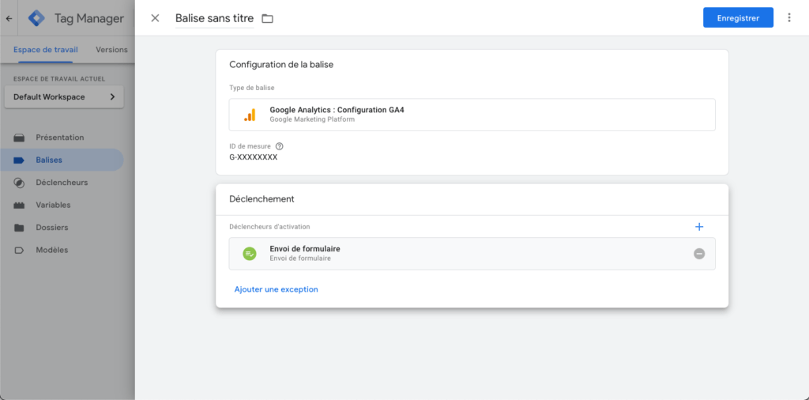Click the help icon next to ID de mesure
This screenshot has width=809, height=400.
pos(280,146)
